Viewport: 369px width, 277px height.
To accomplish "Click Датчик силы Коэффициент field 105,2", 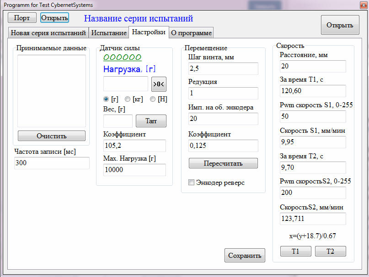I will pyautogui.click(x=134, y=146).
